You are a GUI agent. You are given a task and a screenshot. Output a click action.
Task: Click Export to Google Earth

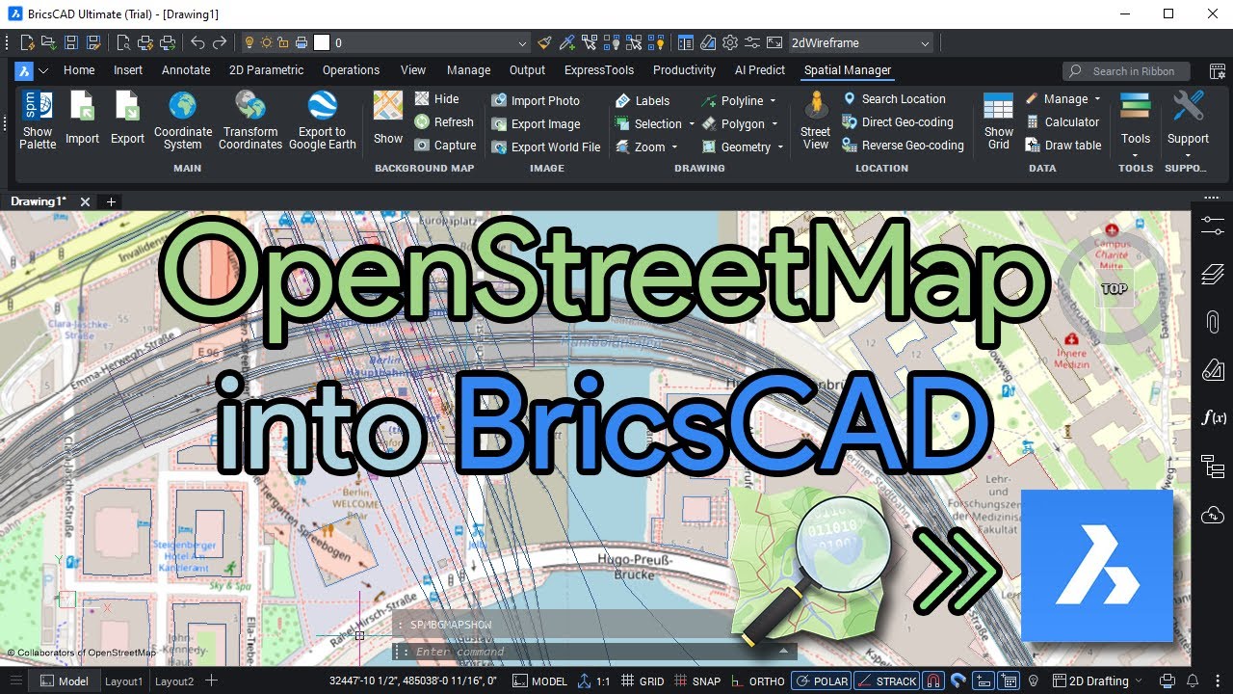point(322,120)
